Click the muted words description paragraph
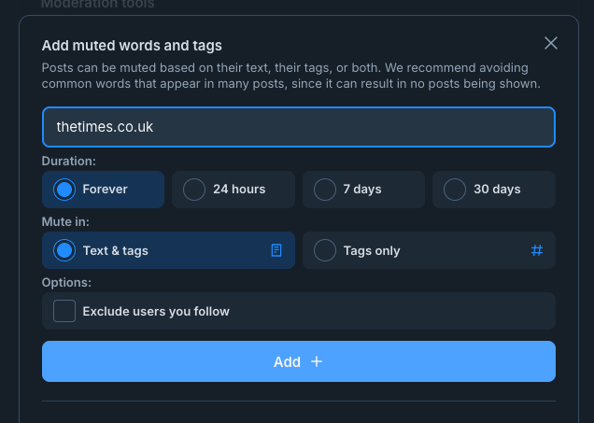 point(291,76)
